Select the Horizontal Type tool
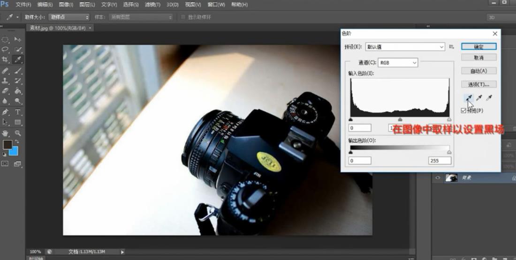 pyautogui.click(x=18, y=112)
